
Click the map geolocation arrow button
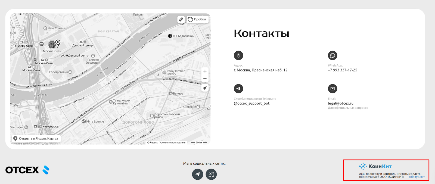[205, 88]
